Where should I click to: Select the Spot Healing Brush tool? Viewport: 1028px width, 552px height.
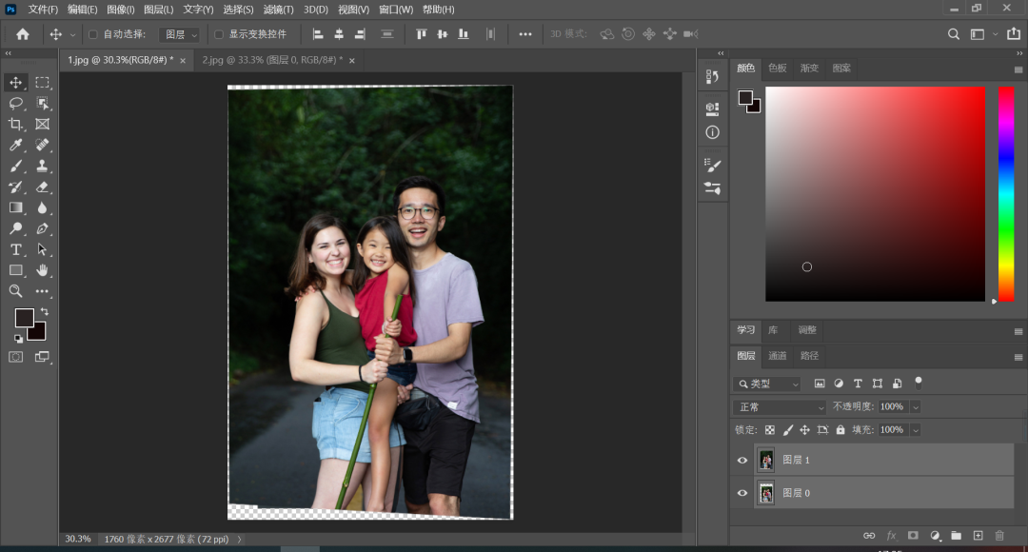click(x=43, y=145)
